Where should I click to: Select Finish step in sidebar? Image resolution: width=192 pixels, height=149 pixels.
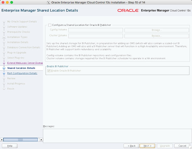tap(11, 89)
